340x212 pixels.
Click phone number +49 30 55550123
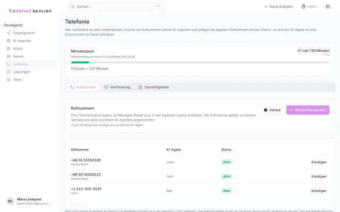(86, 174)
